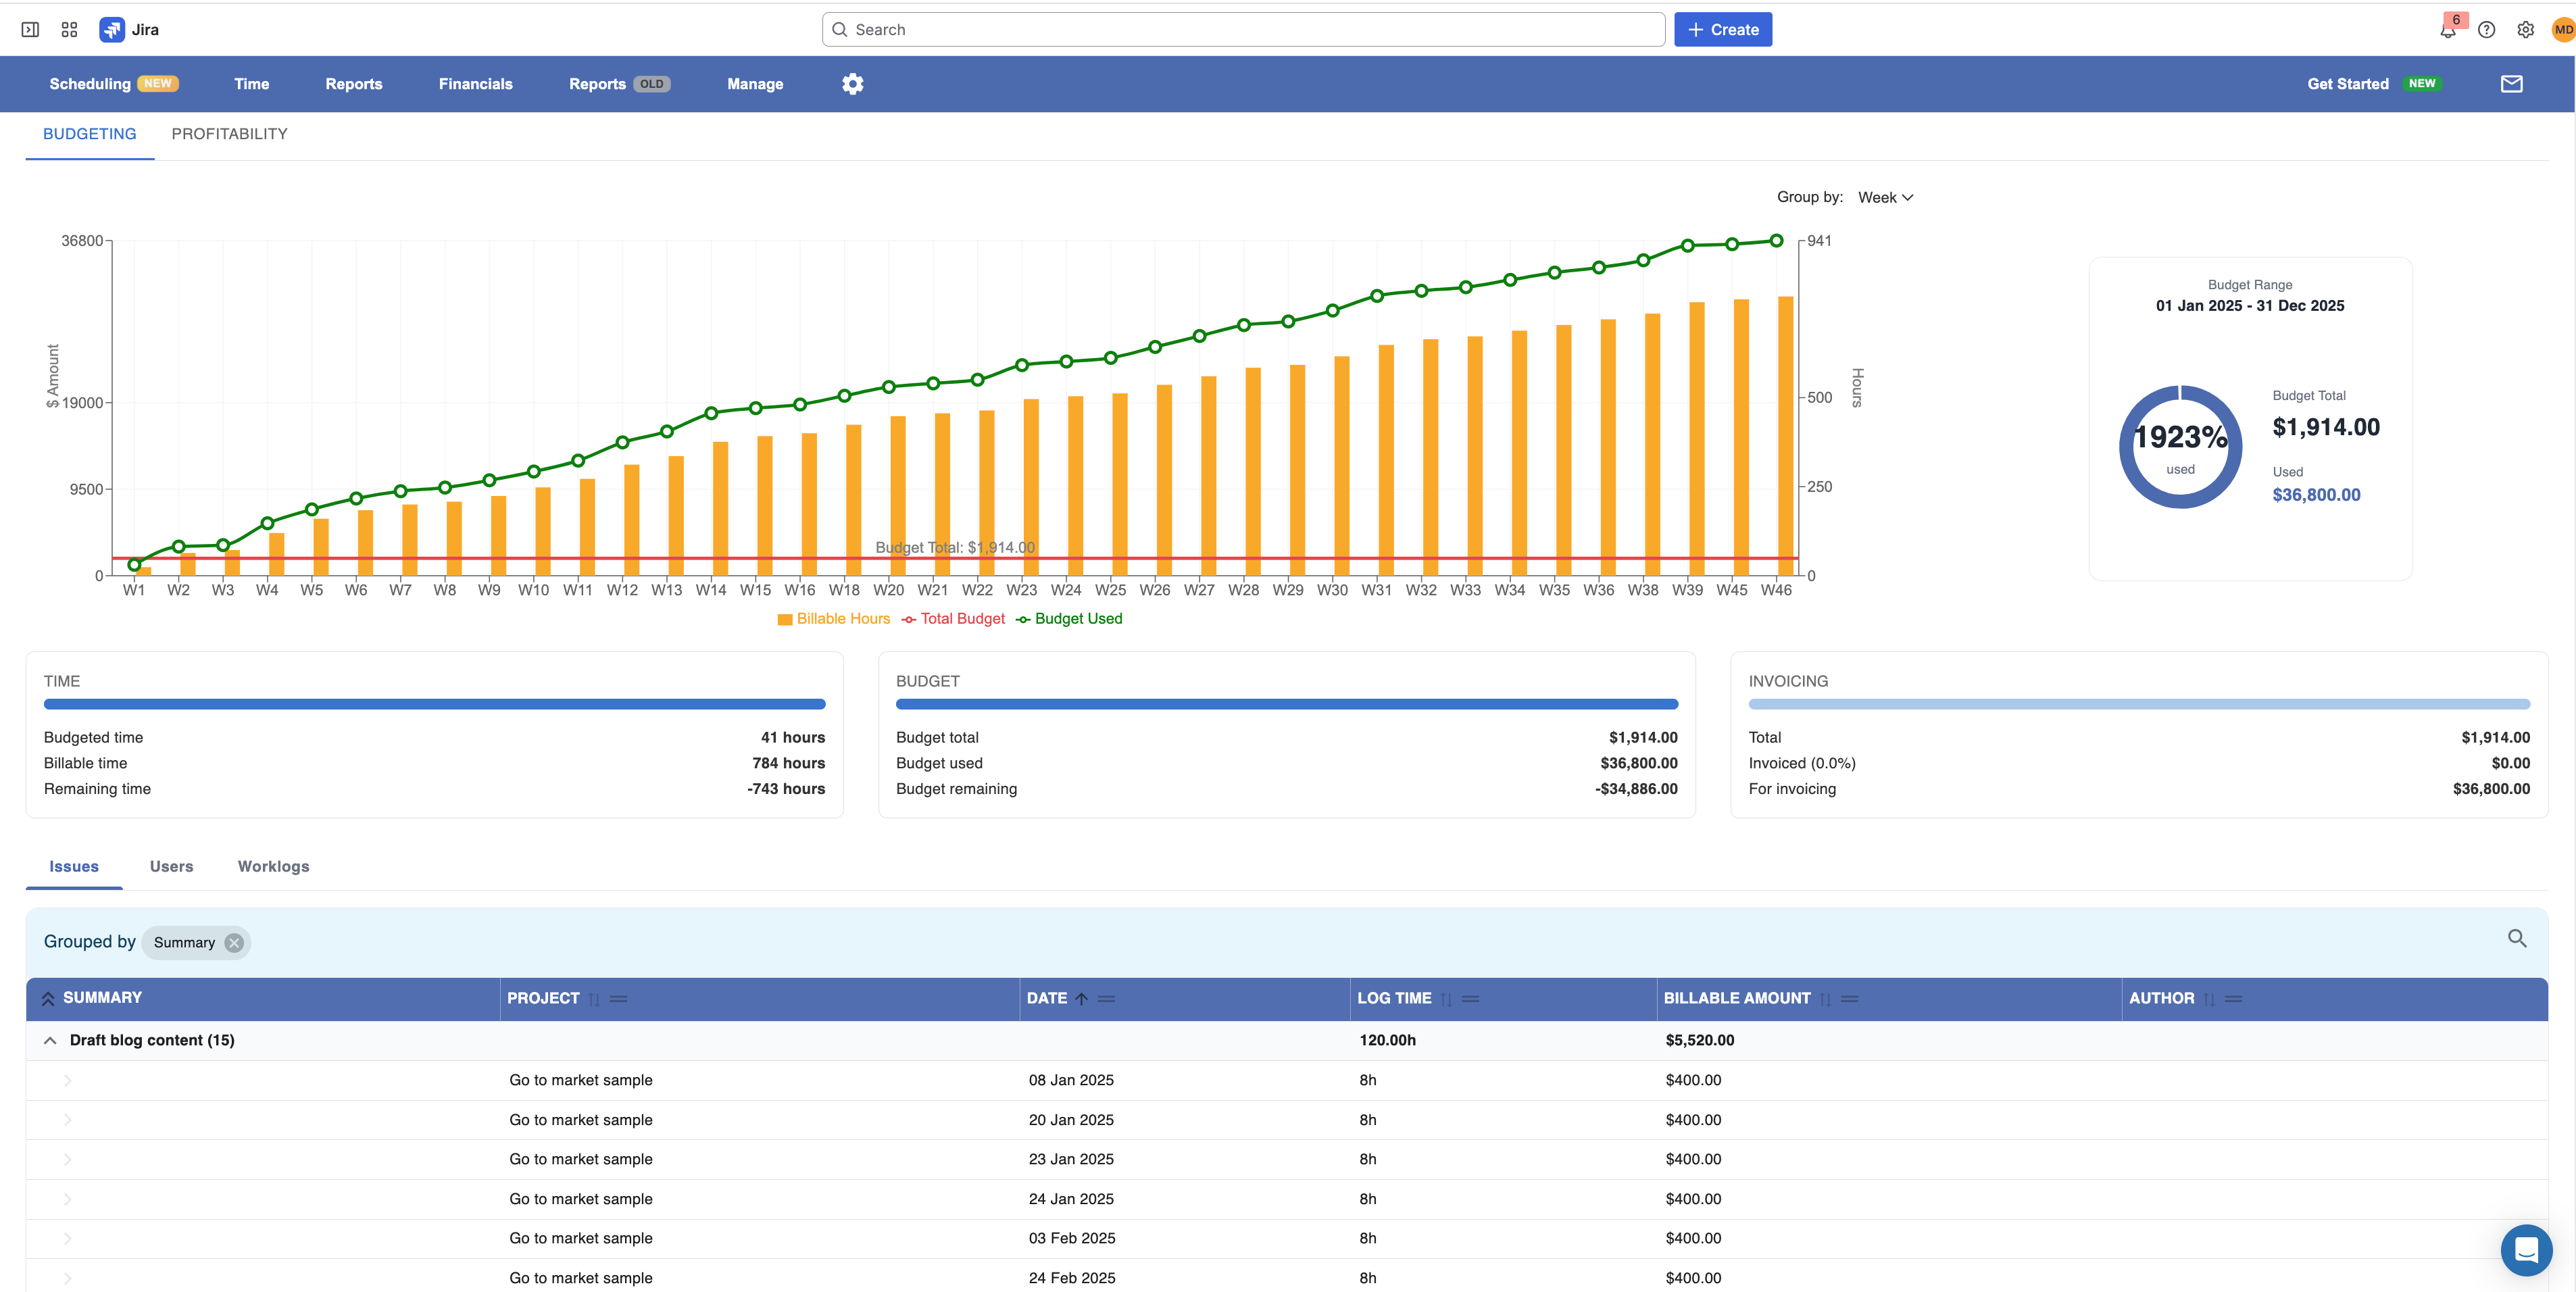Click the app switcher grid icon
2576x1292 pixels.
coord(69,30)
